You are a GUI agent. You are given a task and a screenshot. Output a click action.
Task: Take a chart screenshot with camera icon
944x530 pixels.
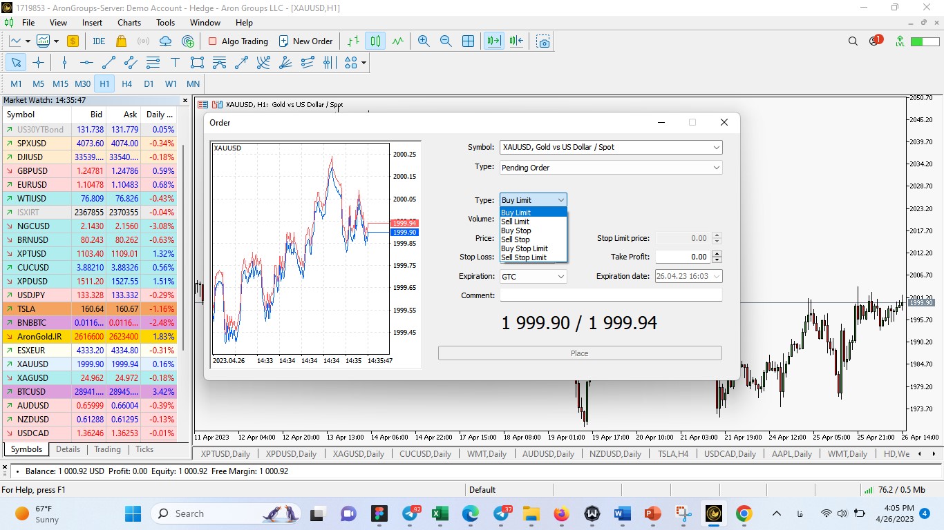[x=543, y=41]
